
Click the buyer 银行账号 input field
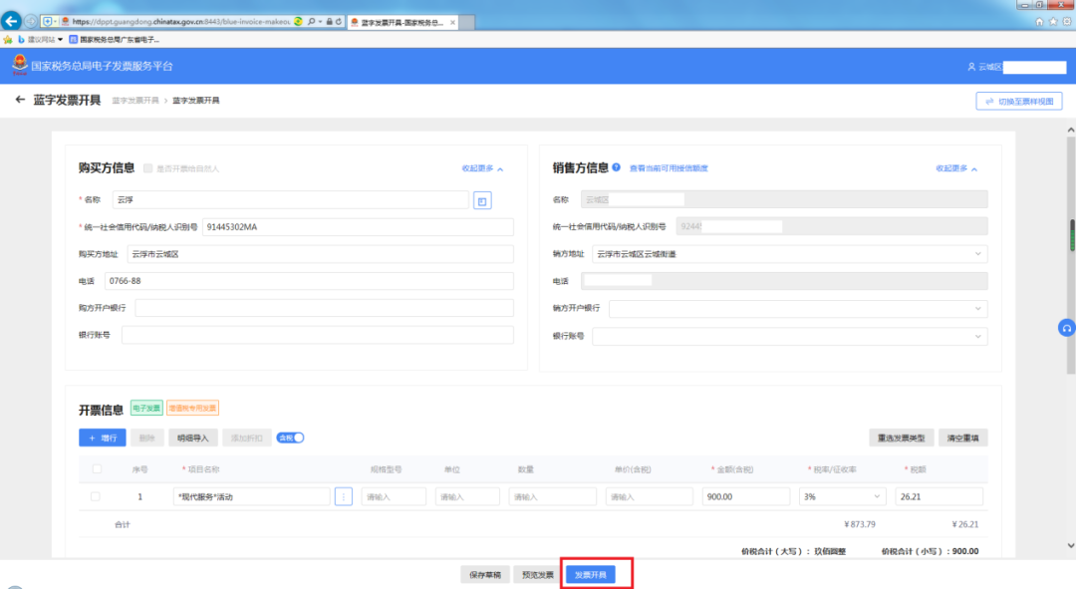[317, 335]
